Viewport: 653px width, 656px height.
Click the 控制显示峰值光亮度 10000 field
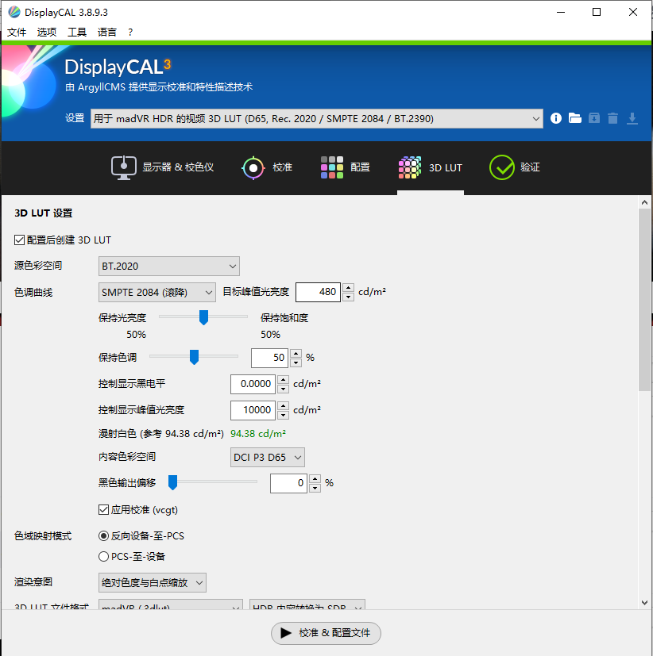click(x=253, y=410)
